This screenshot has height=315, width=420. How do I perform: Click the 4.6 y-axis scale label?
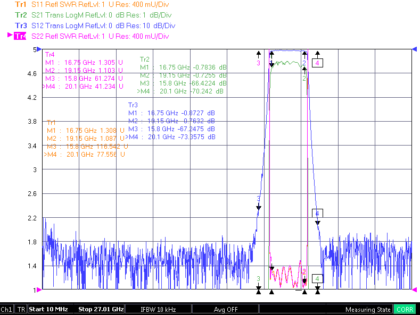tap(32, 73)
